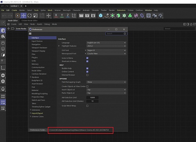Image resolution: width=196 pixels, height=142 pixels.
Task: Select Viewport Hardware preferences page
Action: [39, 47]
